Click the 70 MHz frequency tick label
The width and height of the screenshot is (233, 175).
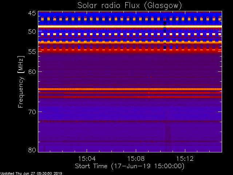point(32,112)
